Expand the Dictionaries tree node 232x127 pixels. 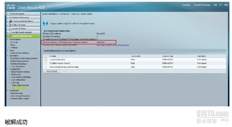coord(10,74)
